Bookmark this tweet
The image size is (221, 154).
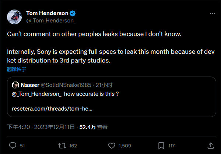point(161,146)
